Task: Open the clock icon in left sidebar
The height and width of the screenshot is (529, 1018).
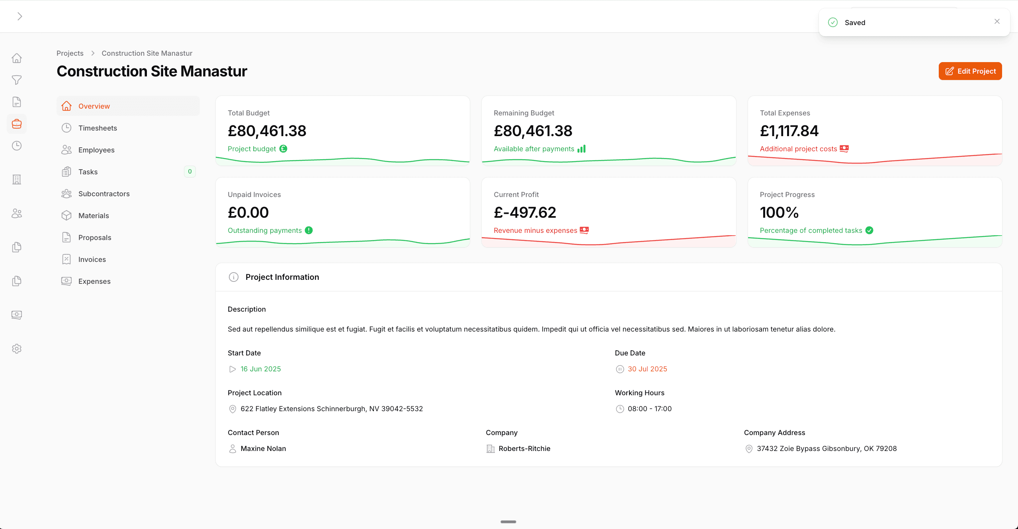Action: [x=17, y=146]
